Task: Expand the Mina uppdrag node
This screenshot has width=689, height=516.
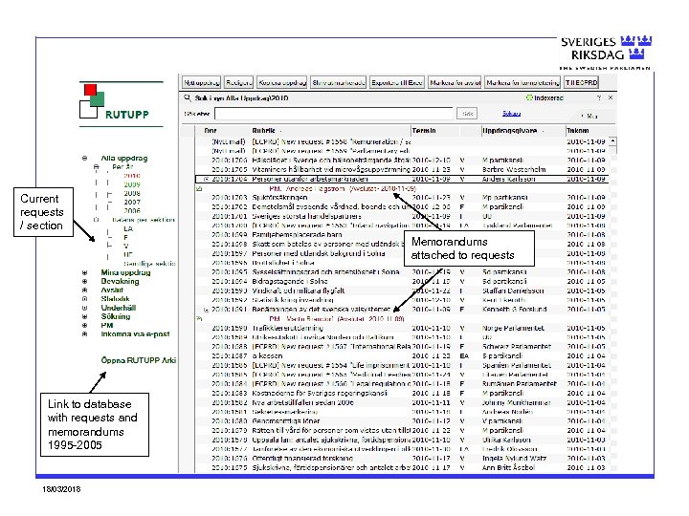Action: (85, 272)
